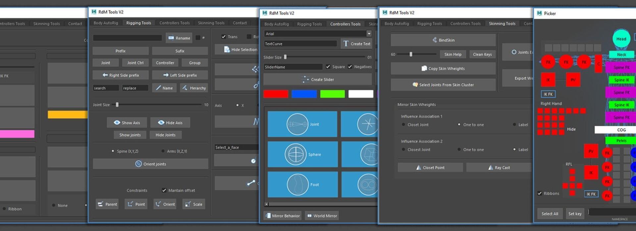Click Show Axis eye button
Viewport: 636px width, 231px height.
[127, 123]
